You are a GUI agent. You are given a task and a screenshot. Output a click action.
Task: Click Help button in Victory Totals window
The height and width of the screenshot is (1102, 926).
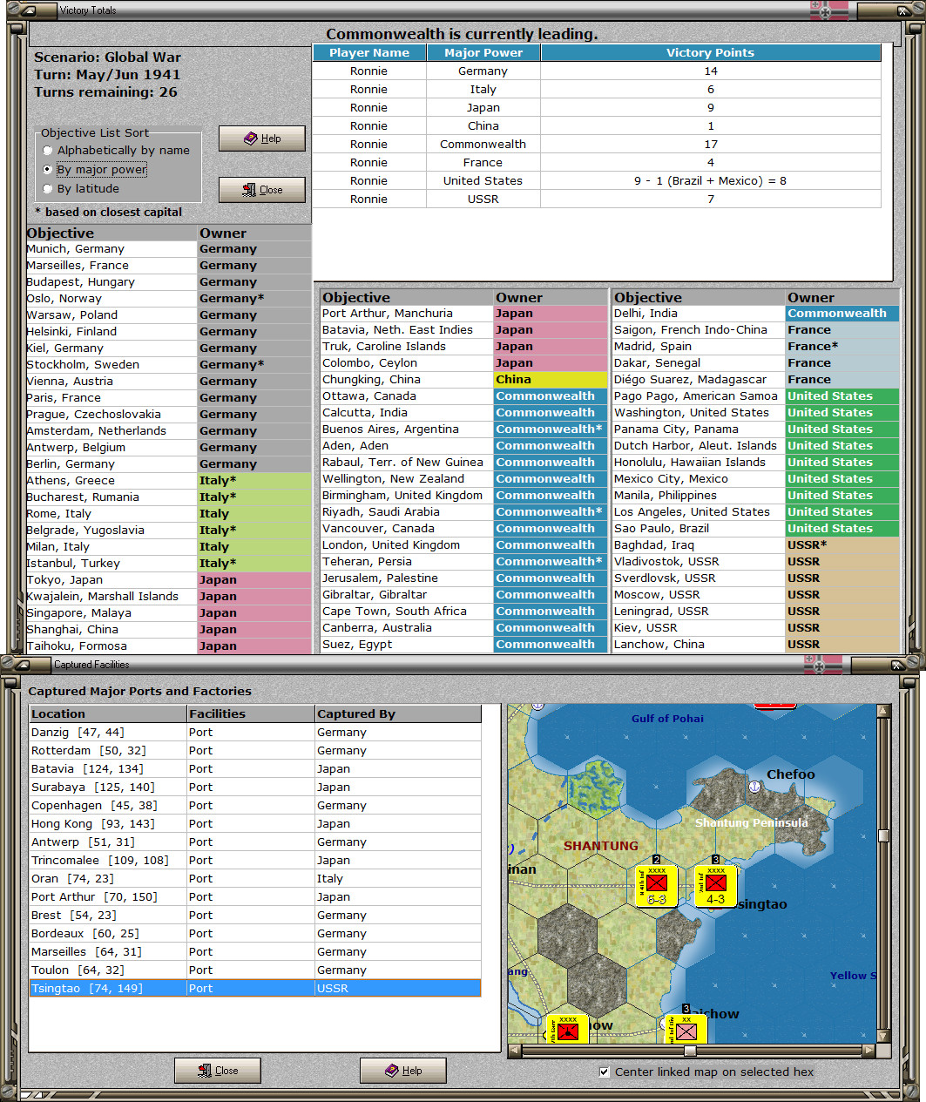(262, 139)
